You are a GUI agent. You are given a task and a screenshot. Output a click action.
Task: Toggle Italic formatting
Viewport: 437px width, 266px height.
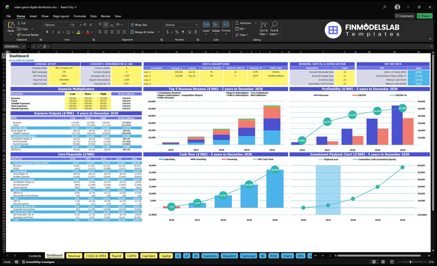pos(53,32)
